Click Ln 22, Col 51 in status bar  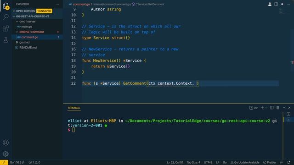(x=175, y=162)
